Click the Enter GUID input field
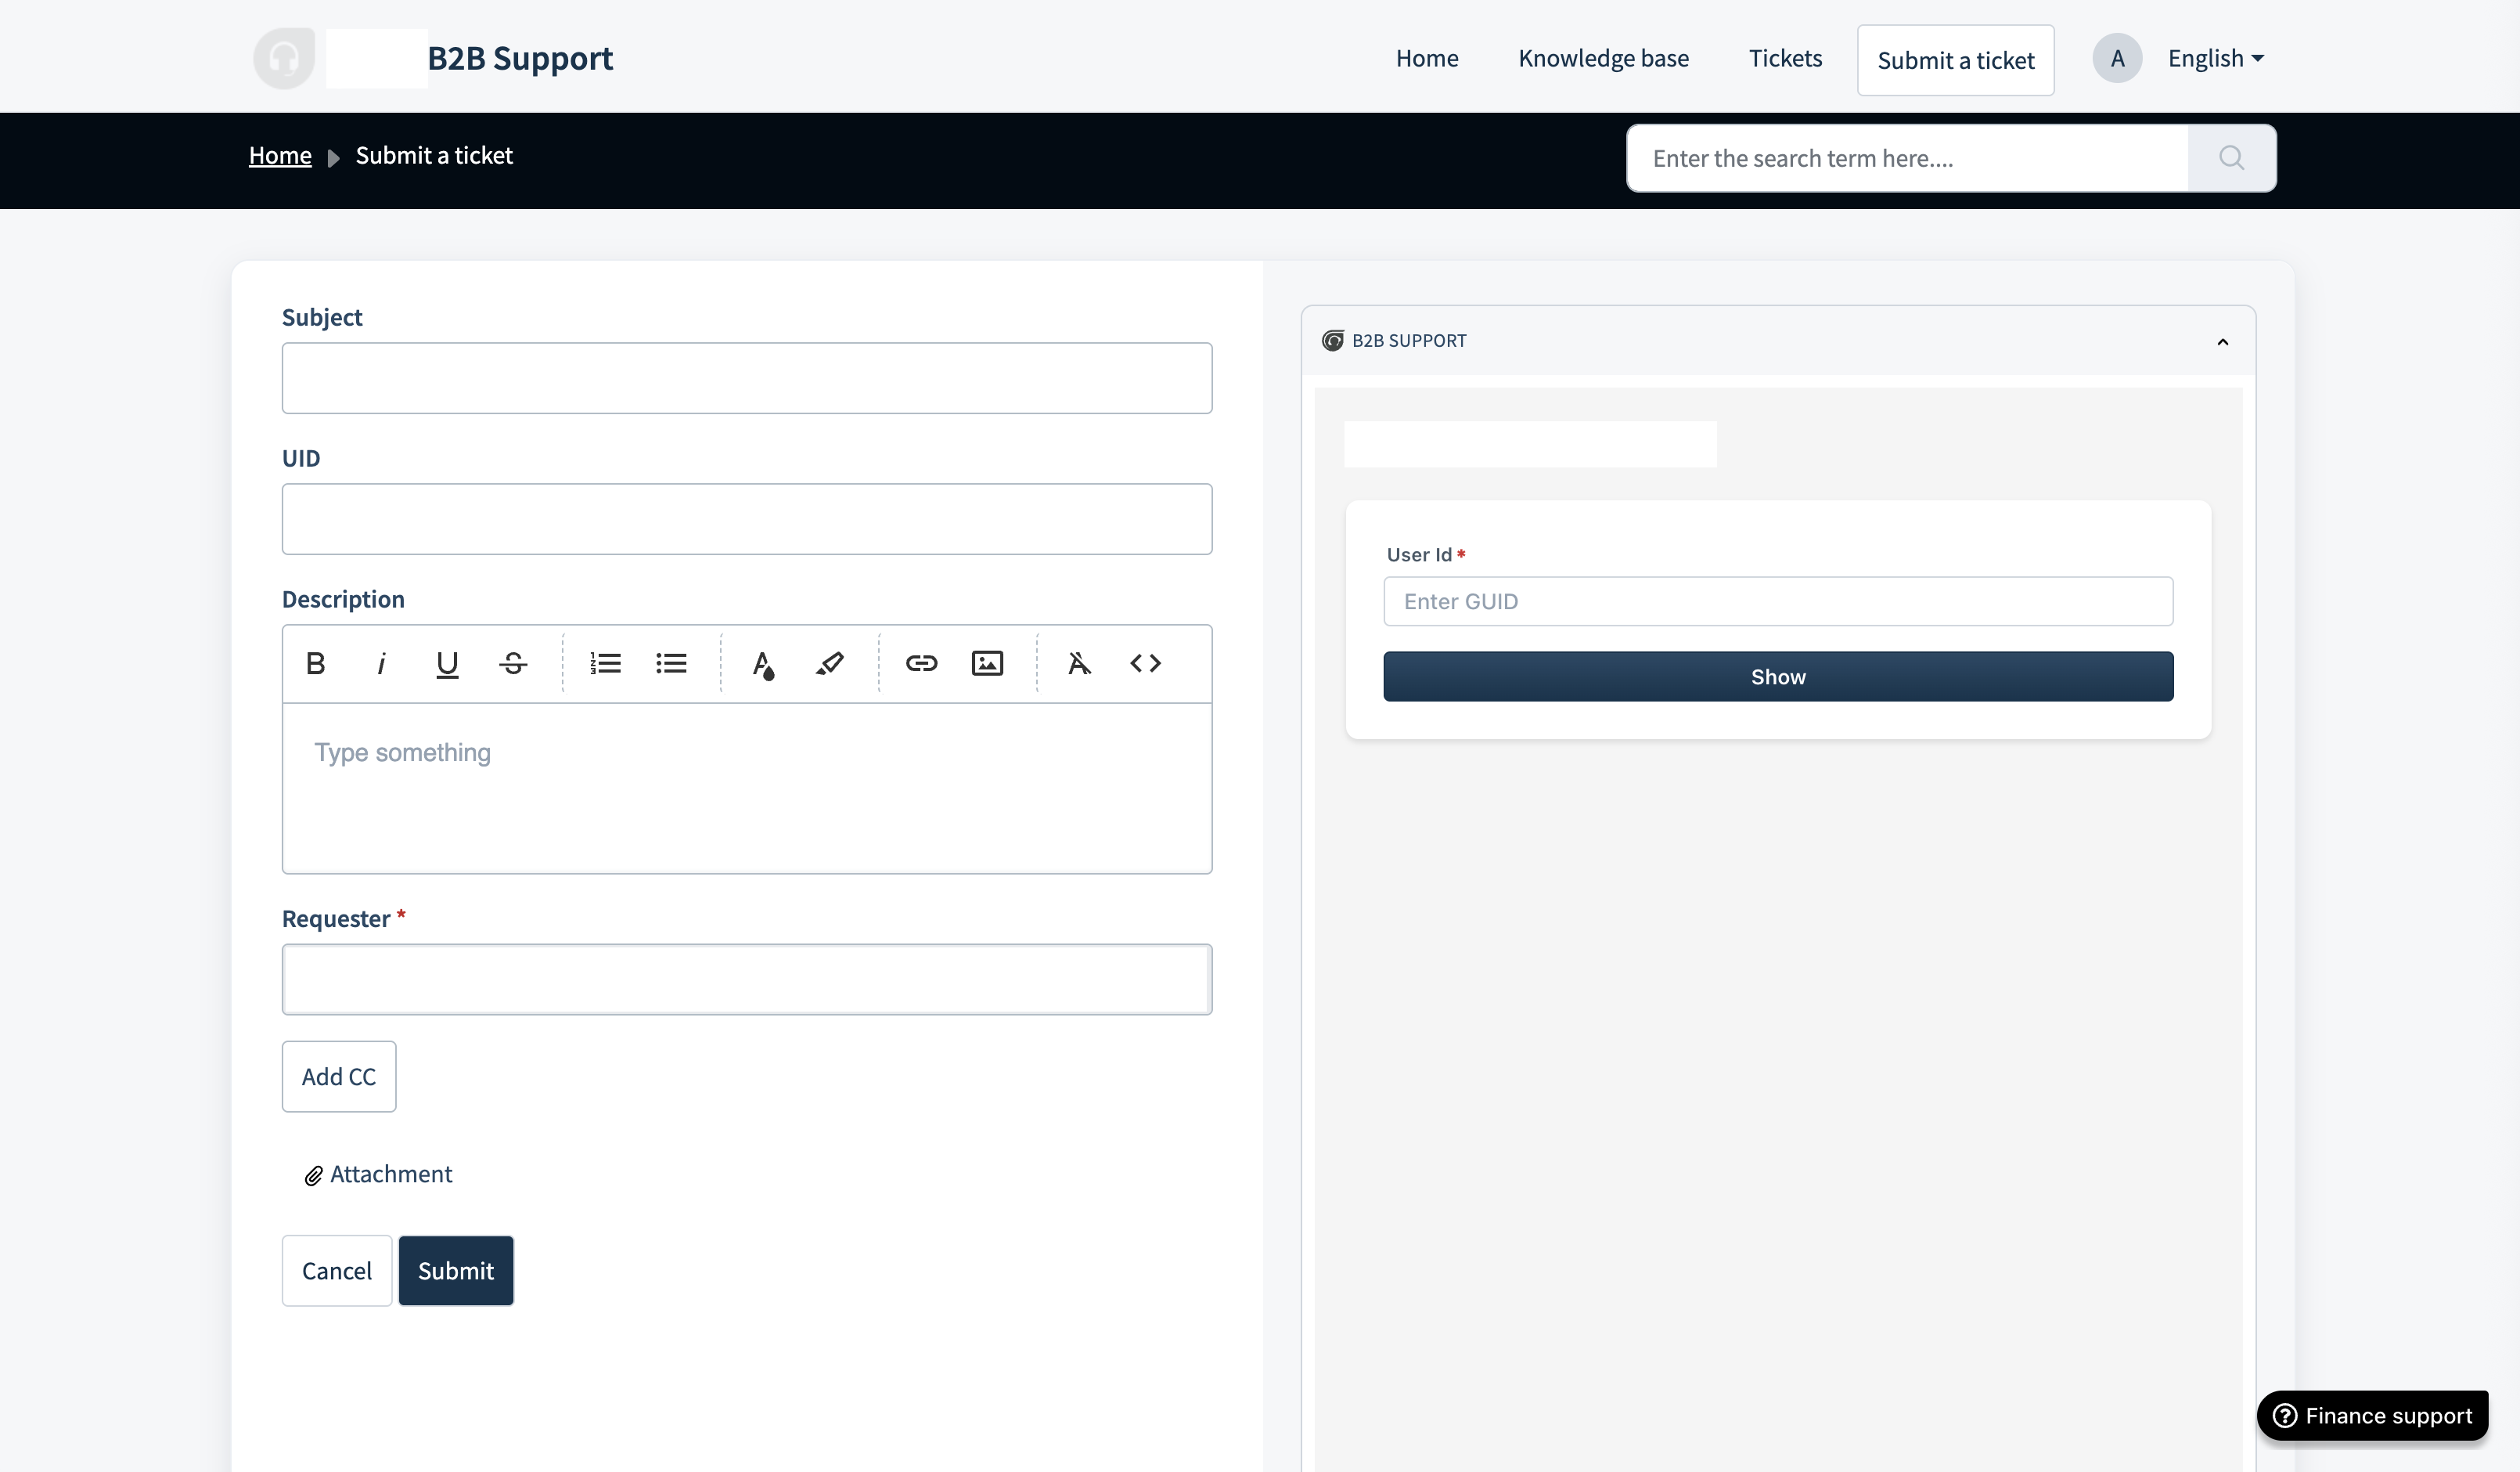The height and width of the screenshot is (1472, 2520). pyautogui.click(x=1777, y=601)
